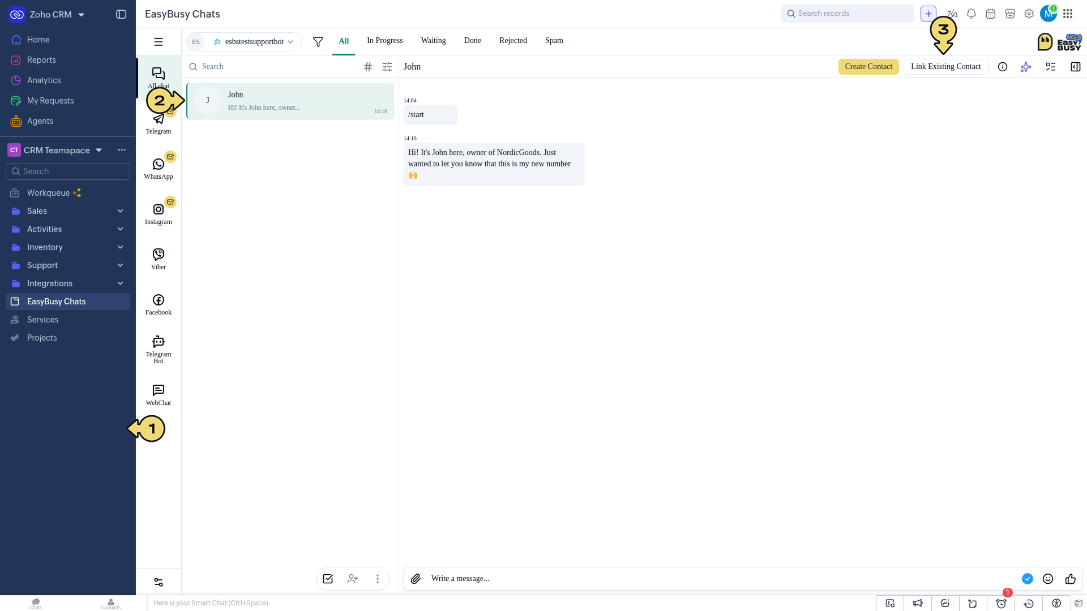Expand the Support folder
This screenshot has height=611, width=1087.
tap(68, 265)
